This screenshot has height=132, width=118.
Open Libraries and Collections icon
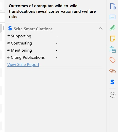(112, 49)
